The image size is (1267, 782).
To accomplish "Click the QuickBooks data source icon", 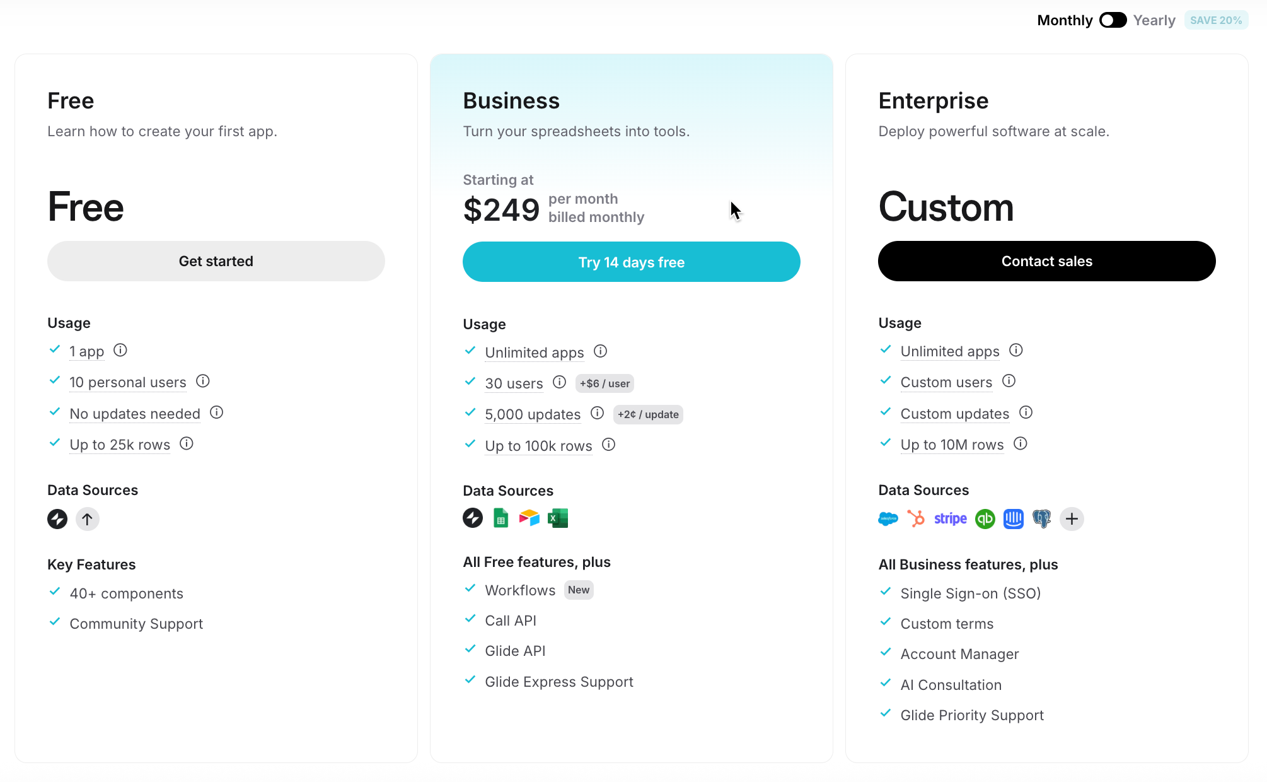I will 985,518.
